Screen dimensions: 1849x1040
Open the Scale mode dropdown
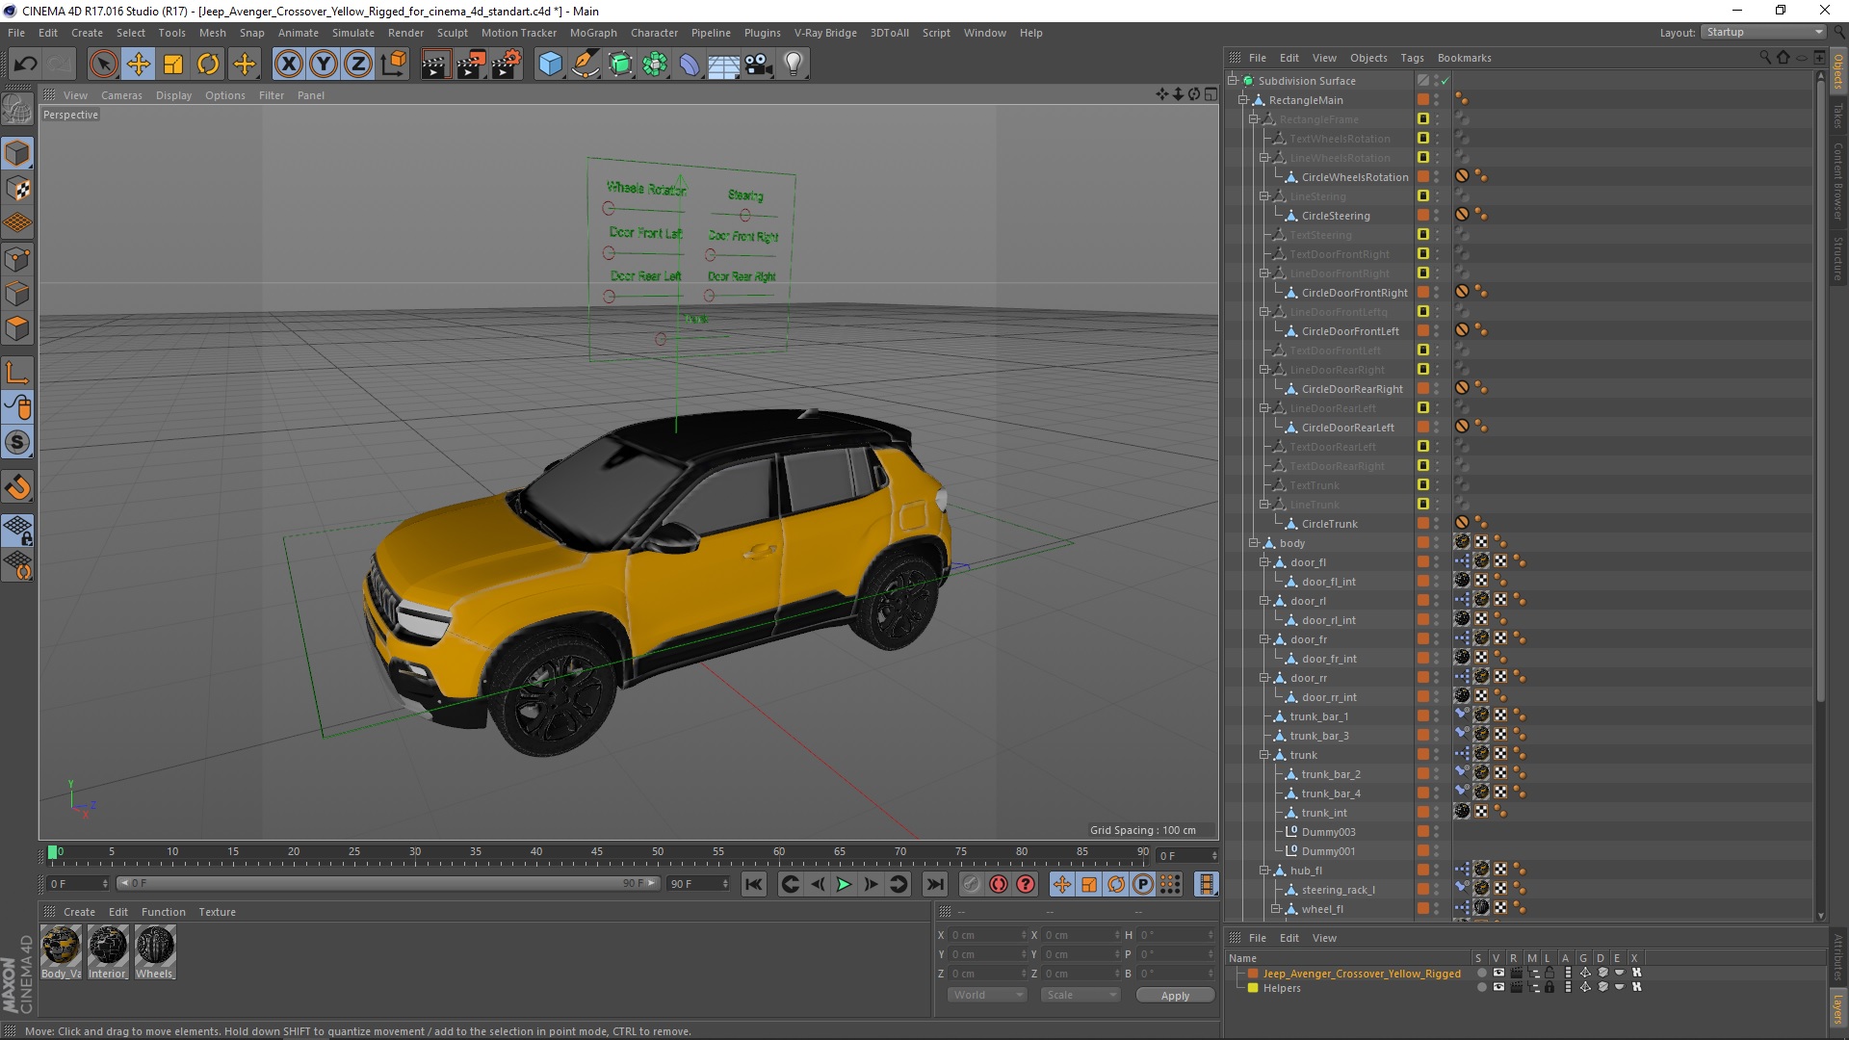tap(1080, 995)
